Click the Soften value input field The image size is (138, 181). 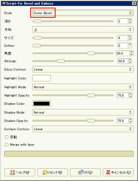click(122, 46)
